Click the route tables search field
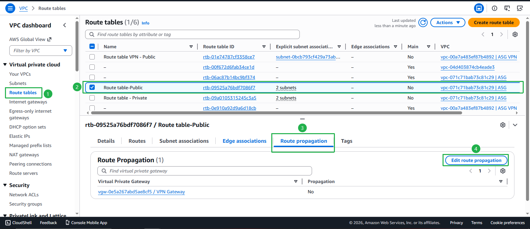The width and height of the screenshot is (530, 229). point(192,34)
